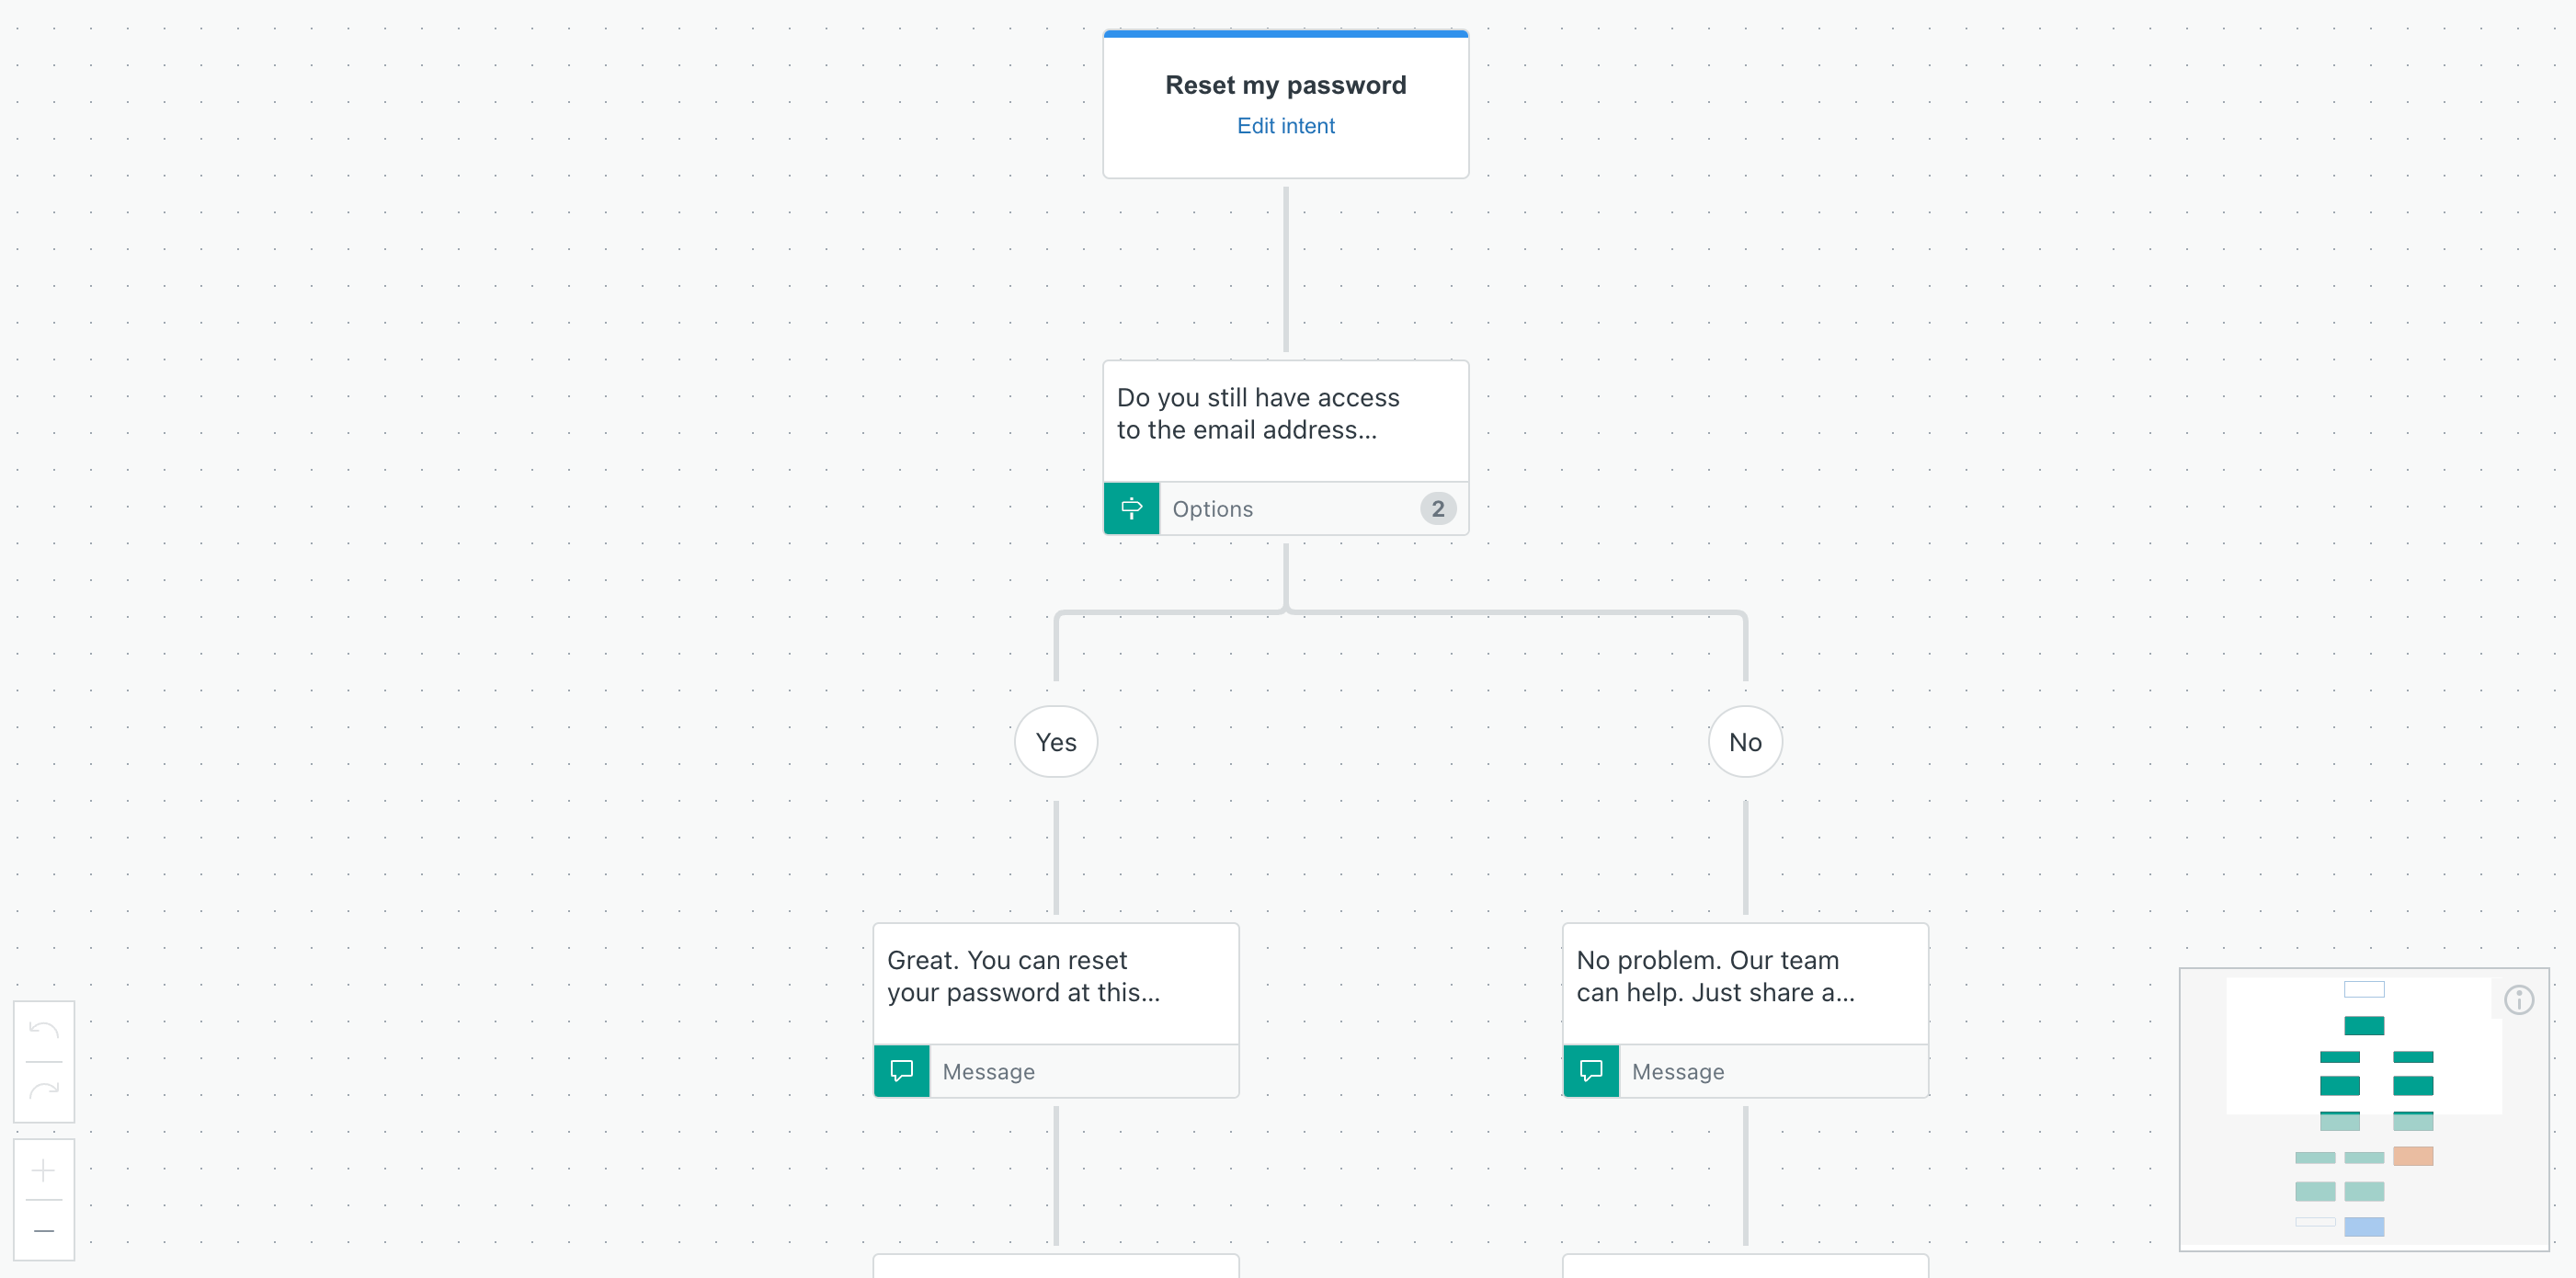Select the 'Reset my password' intent card
The height and width of the screenshot is (1278, 2576).
[1285, 85]
